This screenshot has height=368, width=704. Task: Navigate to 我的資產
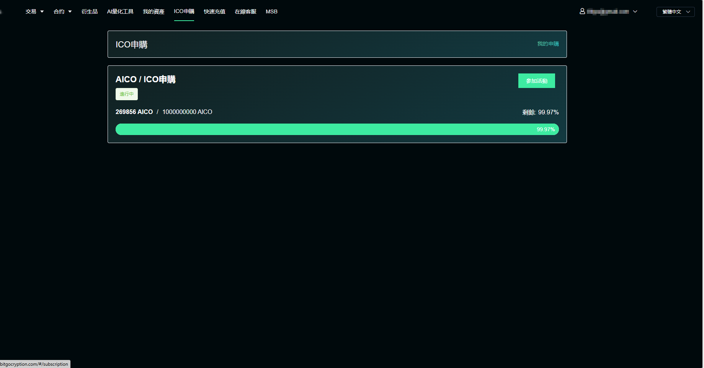[x=153, y=11]
